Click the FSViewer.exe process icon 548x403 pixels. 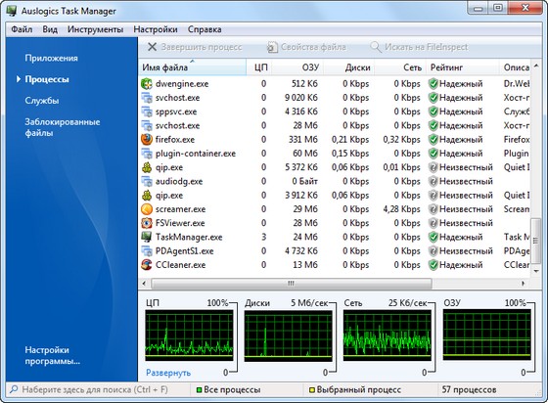(147, 223)
